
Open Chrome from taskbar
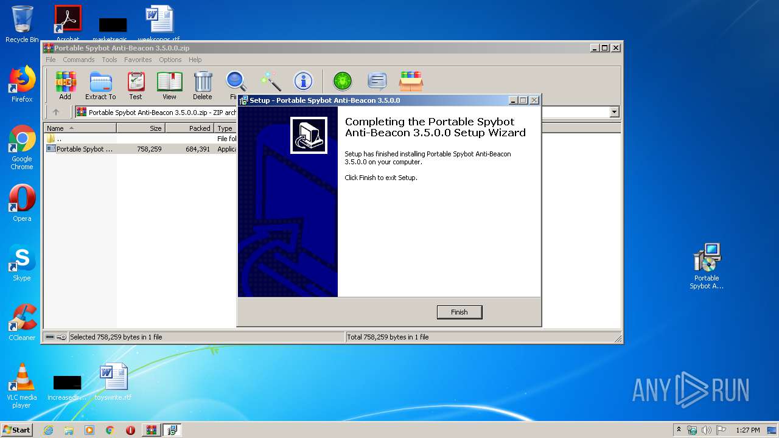[x=110, y=430]
